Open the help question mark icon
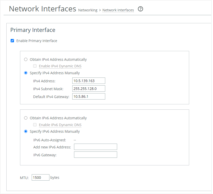This screenshot has height=194, width=213. coord(140,9)
